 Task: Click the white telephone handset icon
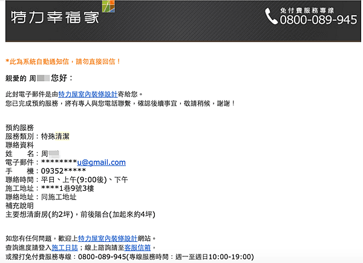pyautogui.click(x=271, y=16)
